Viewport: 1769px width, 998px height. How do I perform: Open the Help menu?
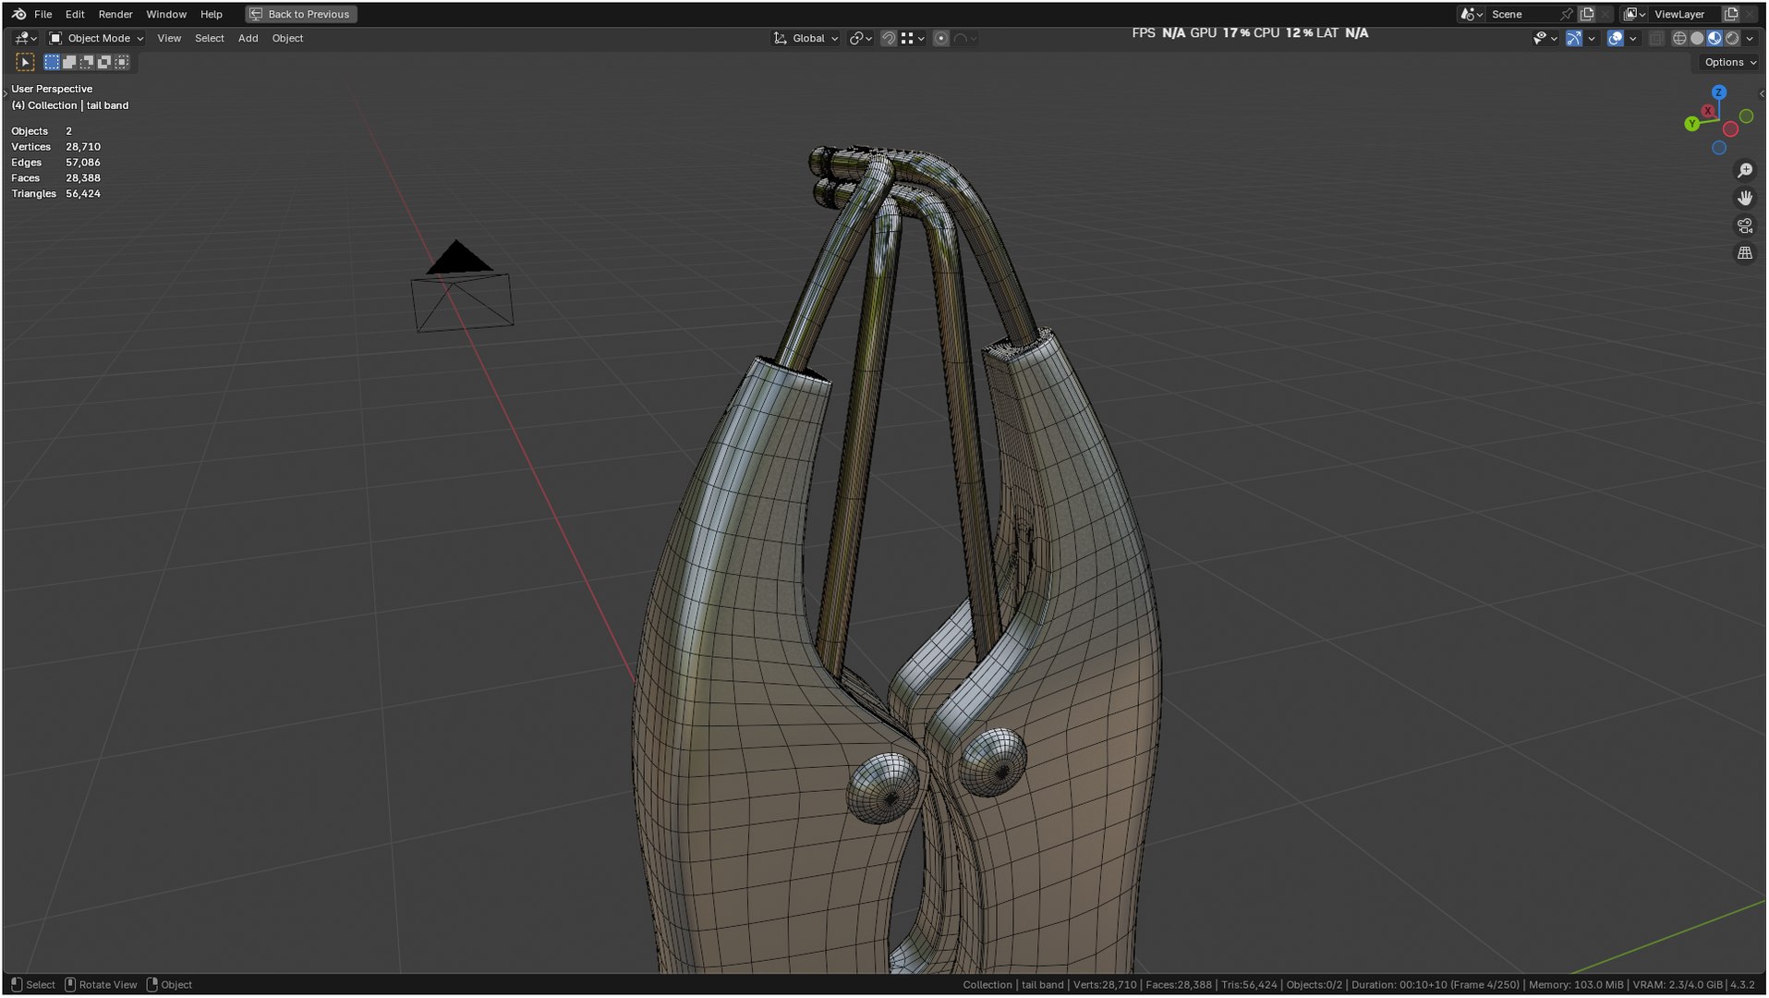[212, 14]
